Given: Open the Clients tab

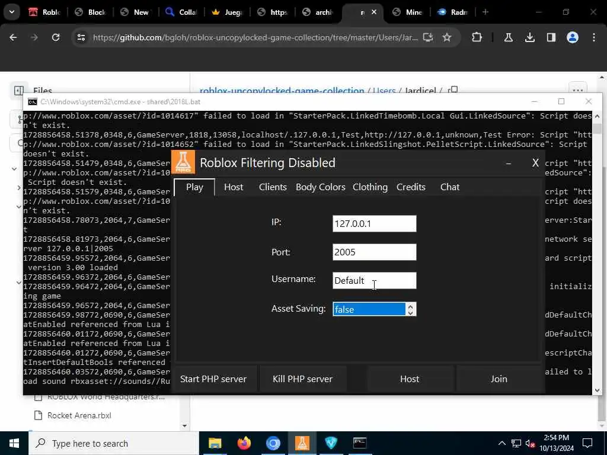Looking at the screenshot, I should pyautogui.click(x=273, y=187).
